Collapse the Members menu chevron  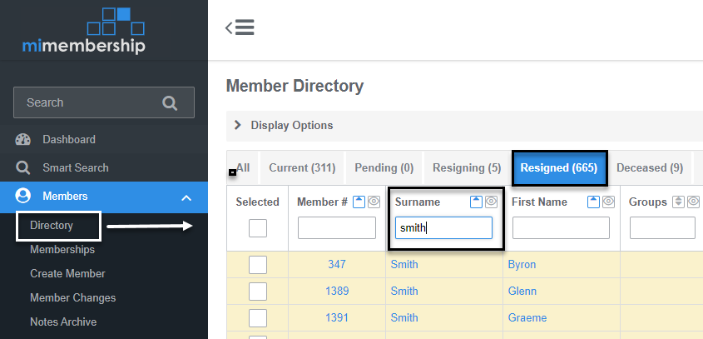point(186,197)
